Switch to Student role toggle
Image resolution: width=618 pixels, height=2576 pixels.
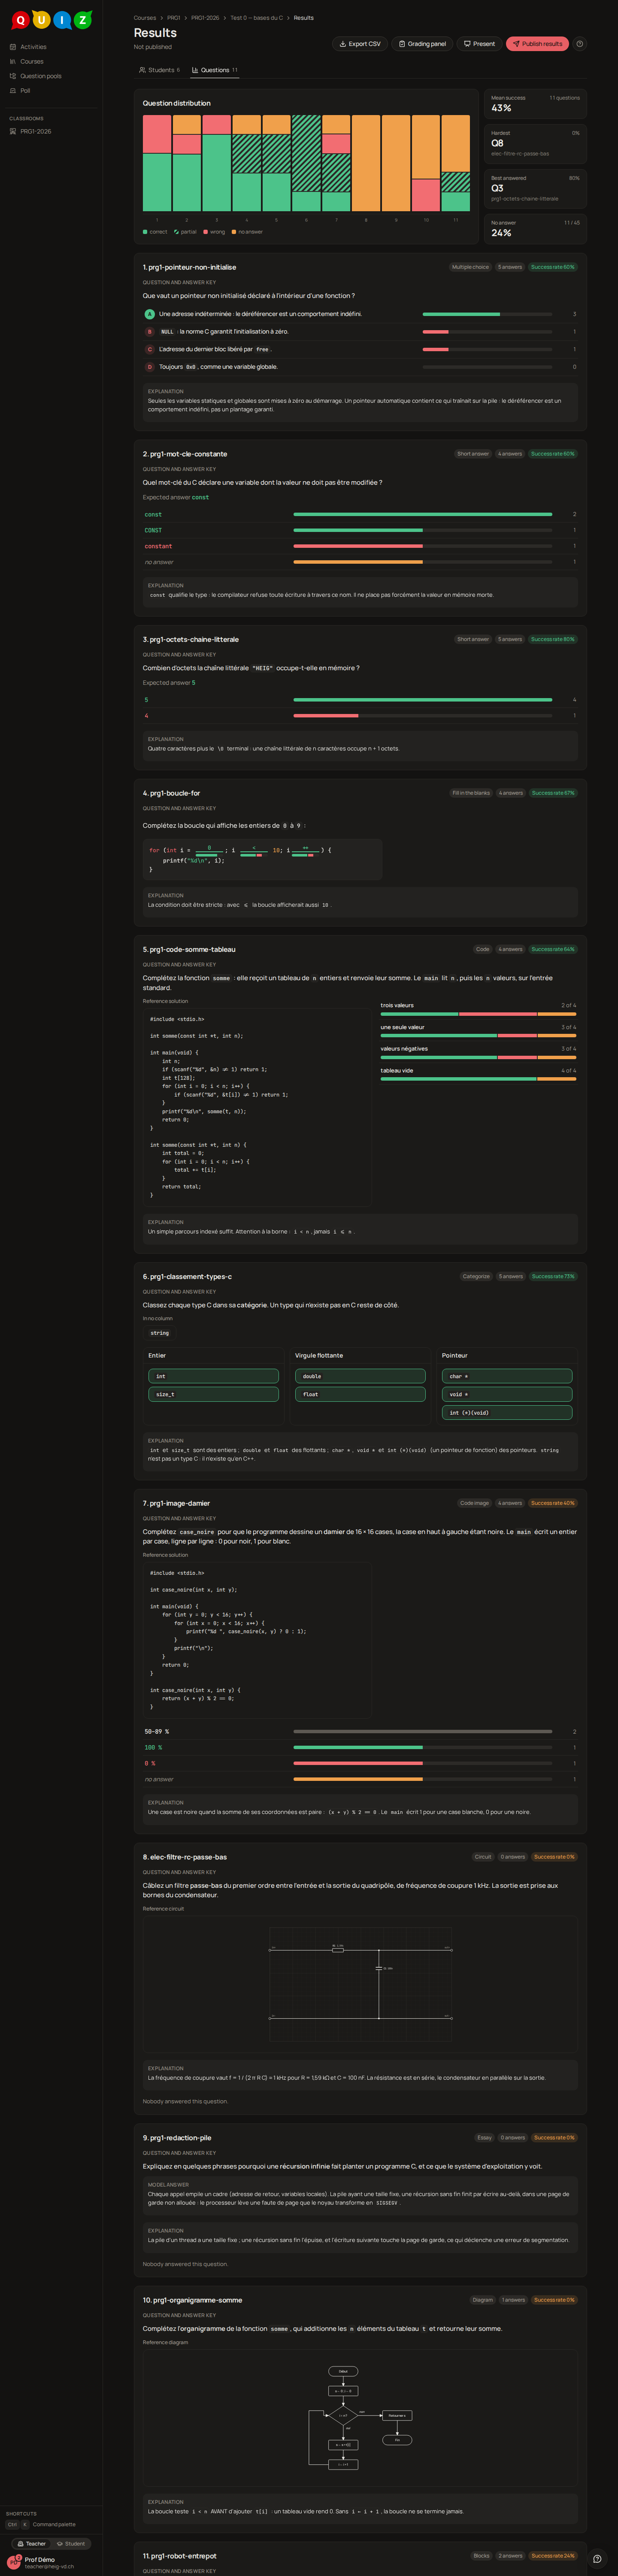click(x=71, y=2543)
